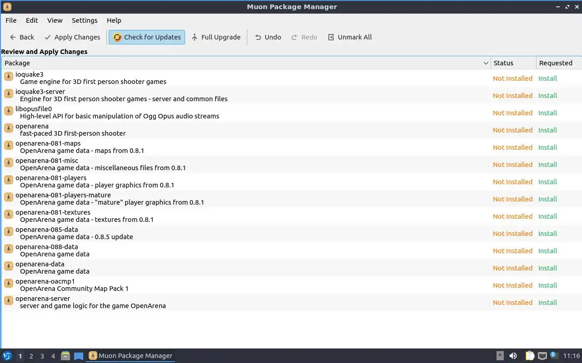This screenshot has width=582, height=363.
Task: Select the ioquake3 package name
Action: (x=30, y=74)
